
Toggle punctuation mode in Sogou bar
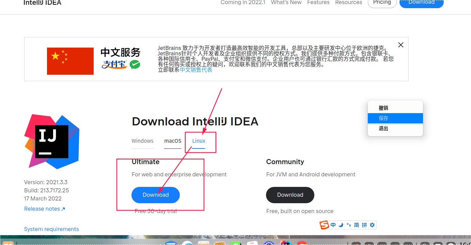[348, 225]
